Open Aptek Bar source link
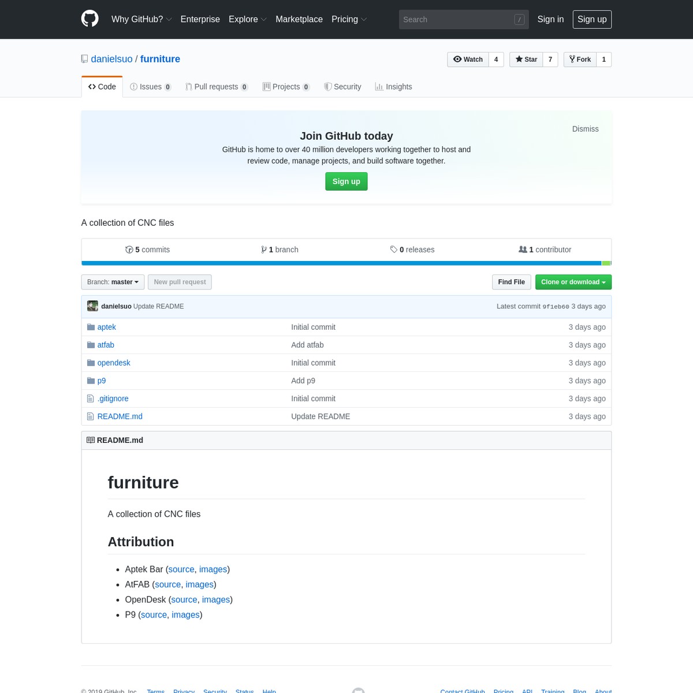Screen dimensions: 693x693 pos(181,569)
